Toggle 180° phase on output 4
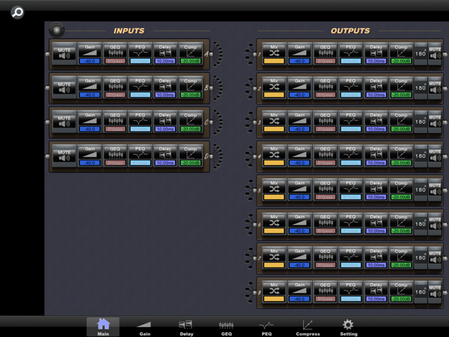 tap(420, 155)
